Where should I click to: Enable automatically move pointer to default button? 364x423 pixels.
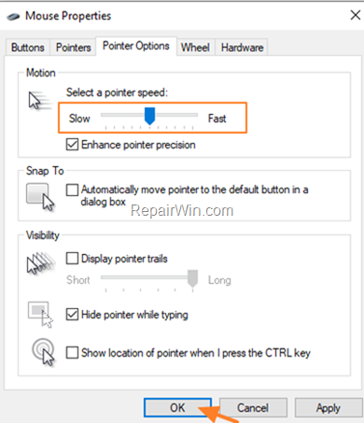[72, 190]
